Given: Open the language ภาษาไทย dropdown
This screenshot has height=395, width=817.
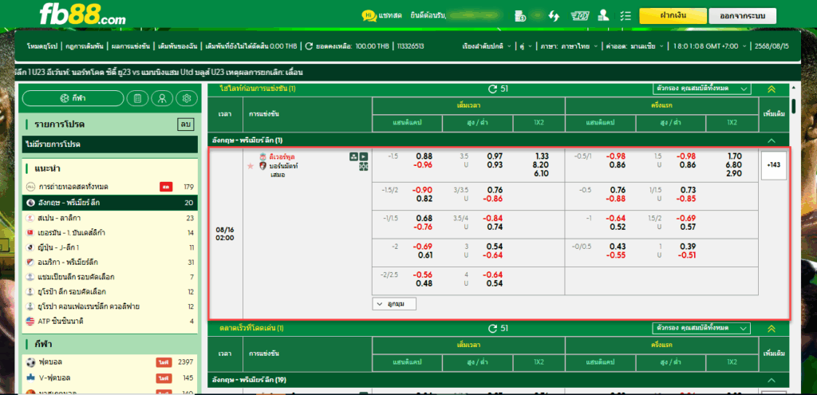Looking at the screenshot, I should (569, 45).
